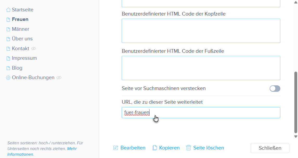Viewport: 298px width, 158px height.
Task: Click the Fußzeile HTML code text area
Action: pyautogui.click(x=201, y=68)
